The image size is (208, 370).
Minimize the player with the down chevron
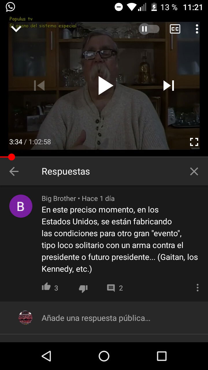(x=16, y=28)
